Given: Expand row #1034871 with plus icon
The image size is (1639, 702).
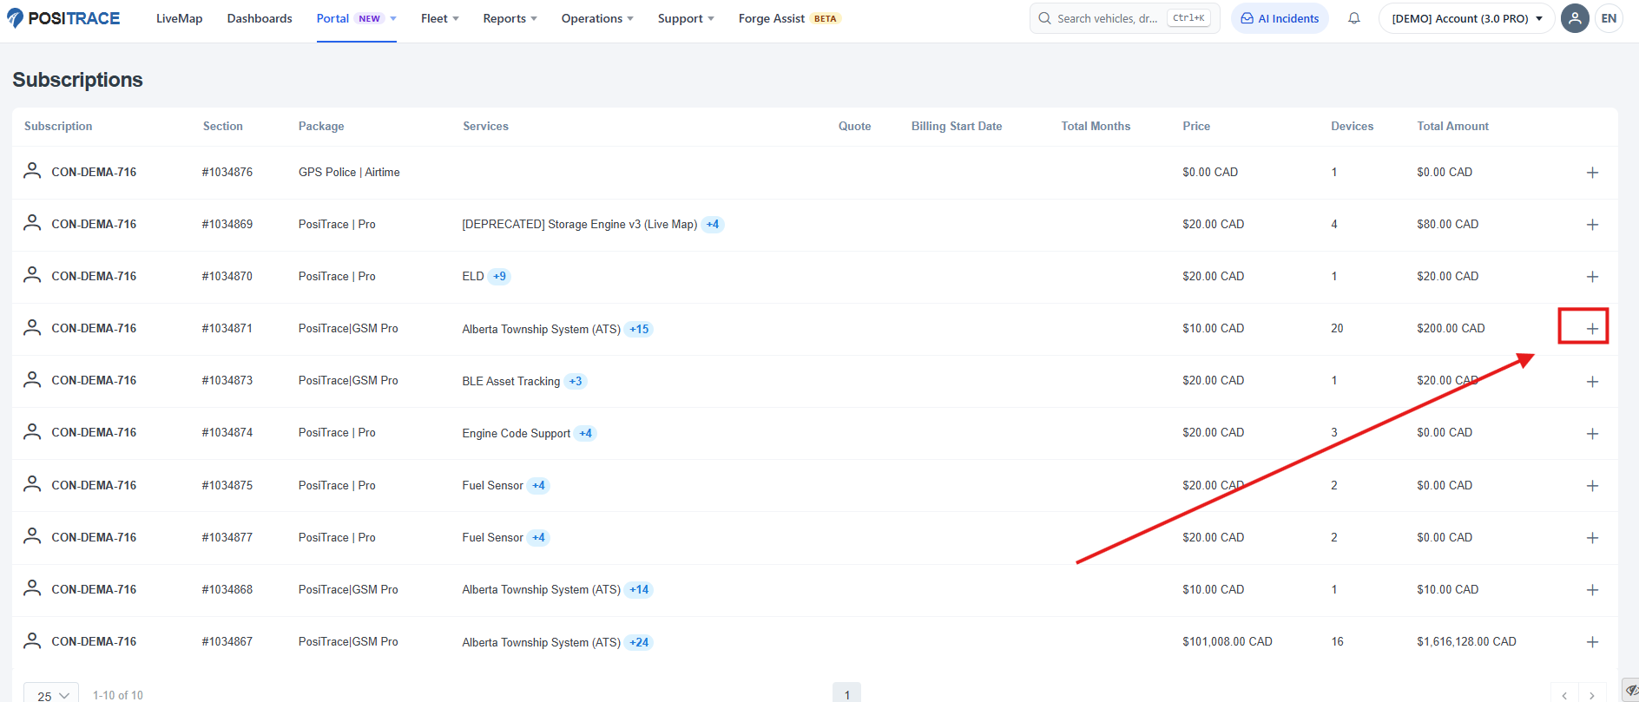Looking at the screenshot, I should (1592, 329).
